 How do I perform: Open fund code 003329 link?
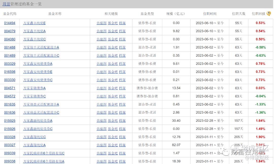(x=10, y=64)
